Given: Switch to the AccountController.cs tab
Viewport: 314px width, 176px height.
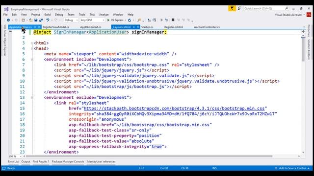Looking at the screenshot, I should pos(207,27).
